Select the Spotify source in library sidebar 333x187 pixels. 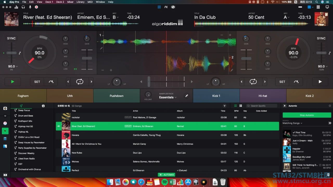point(5,131)
